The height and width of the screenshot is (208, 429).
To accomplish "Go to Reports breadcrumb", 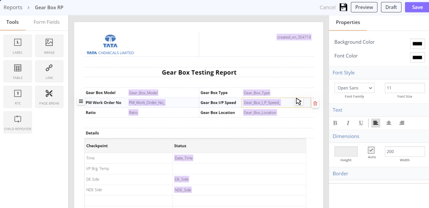I will (13, 7).
